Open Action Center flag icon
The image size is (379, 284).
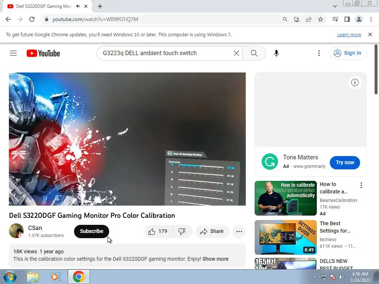click(x=333, y=277)
